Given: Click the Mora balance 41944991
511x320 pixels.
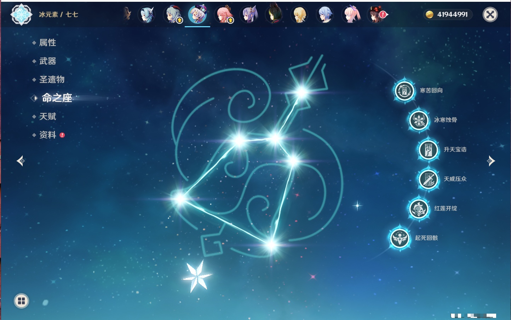Looking at the screenshot, I should (x=452, y=14).
